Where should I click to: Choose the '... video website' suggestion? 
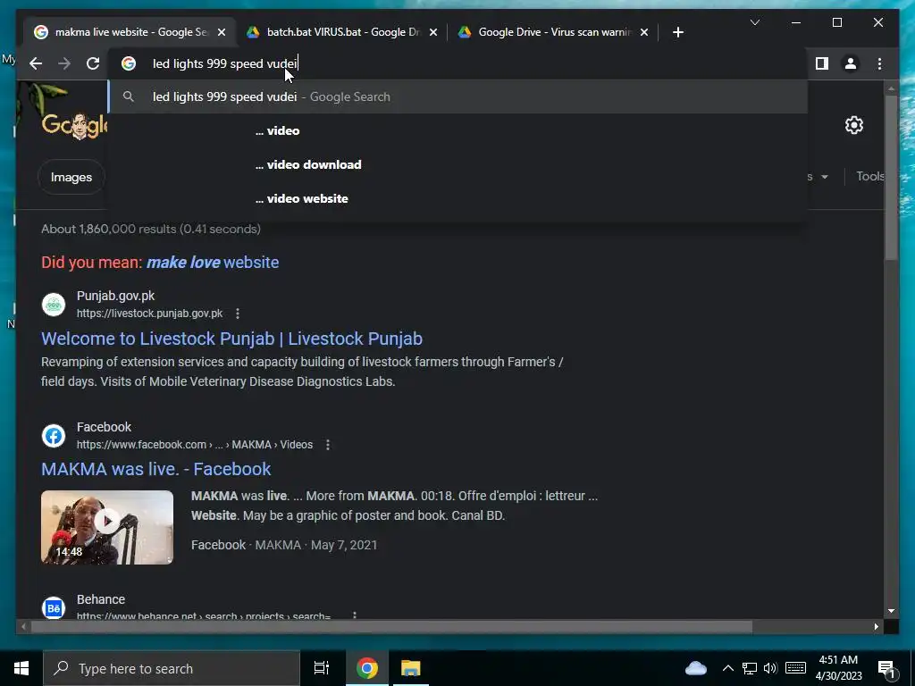tap(458, 198)
